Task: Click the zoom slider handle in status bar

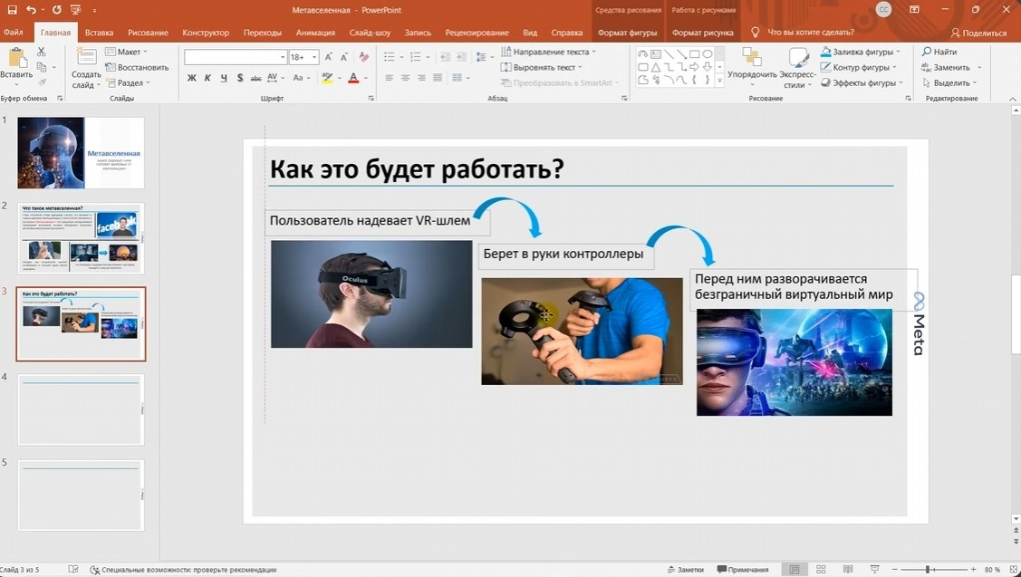Action: [928, 569]
